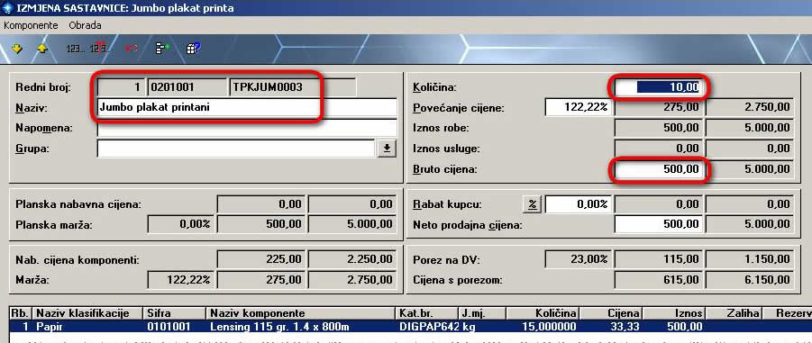
Task: Click the yellow up arrow toolbar icon
Action: 42,49
